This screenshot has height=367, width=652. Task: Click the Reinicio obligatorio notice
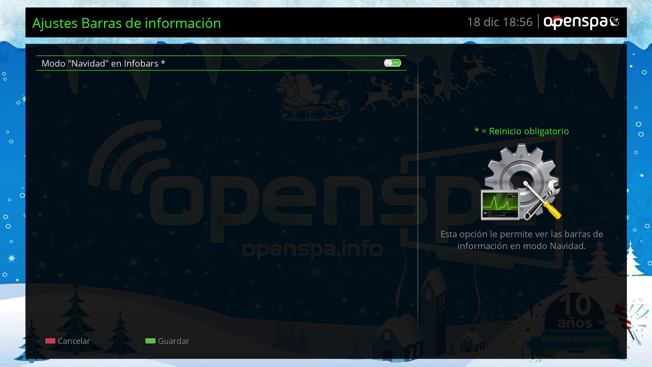[x=522, y=131]
